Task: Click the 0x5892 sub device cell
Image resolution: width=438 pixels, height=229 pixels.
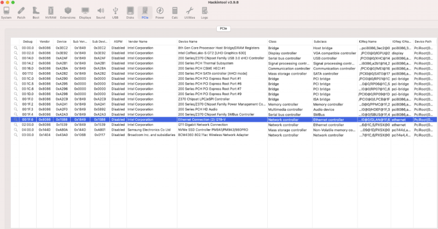Action: coord(100,109)
